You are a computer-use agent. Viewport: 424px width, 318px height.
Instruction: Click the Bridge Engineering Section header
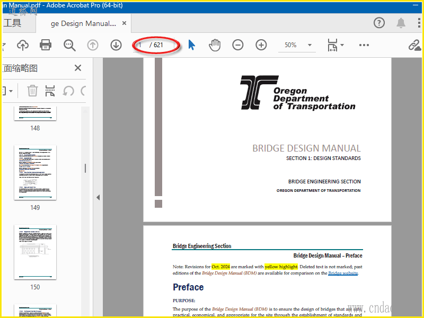202,246
